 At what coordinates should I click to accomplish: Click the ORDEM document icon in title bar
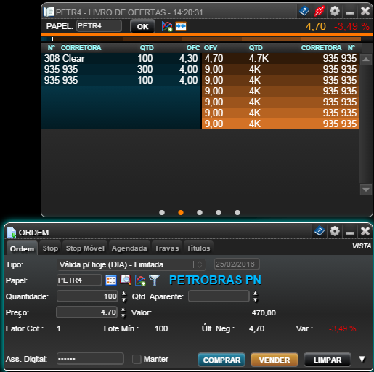(x=12, y=232)
